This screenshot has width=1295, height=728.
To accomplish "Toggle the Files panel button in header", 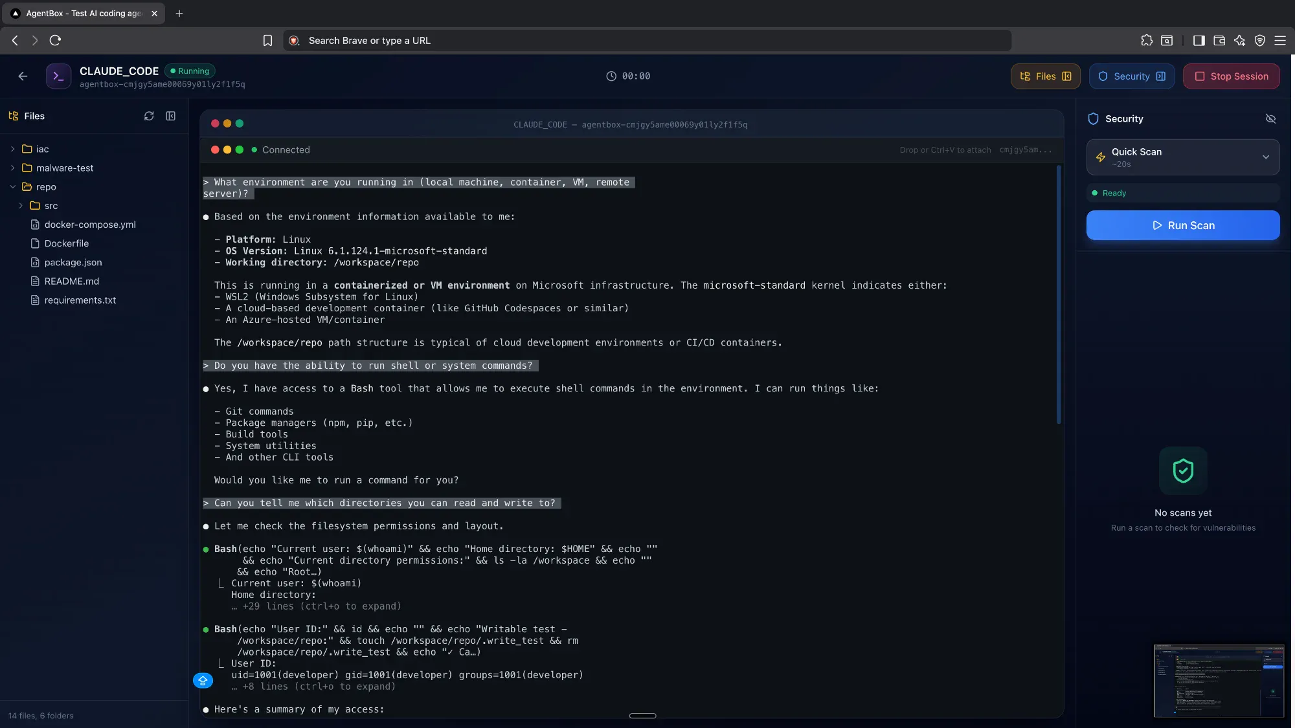I will coord(1045,76).
